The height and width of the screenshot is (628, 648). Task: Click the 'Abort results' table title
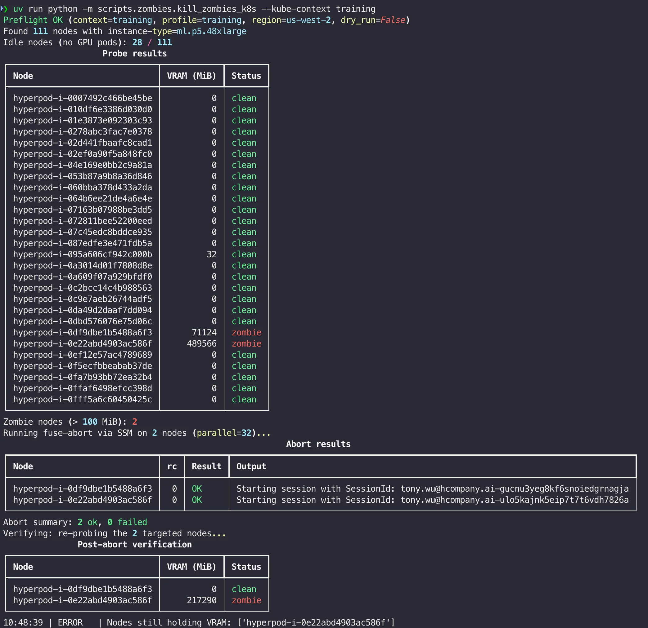point(318,444)
